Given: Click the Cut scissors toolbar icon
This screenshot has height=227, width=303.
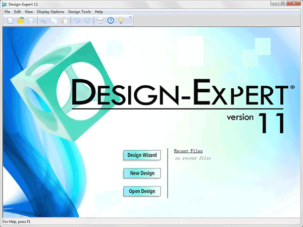Looking at the screenshot, I should [x=43, y=21].
